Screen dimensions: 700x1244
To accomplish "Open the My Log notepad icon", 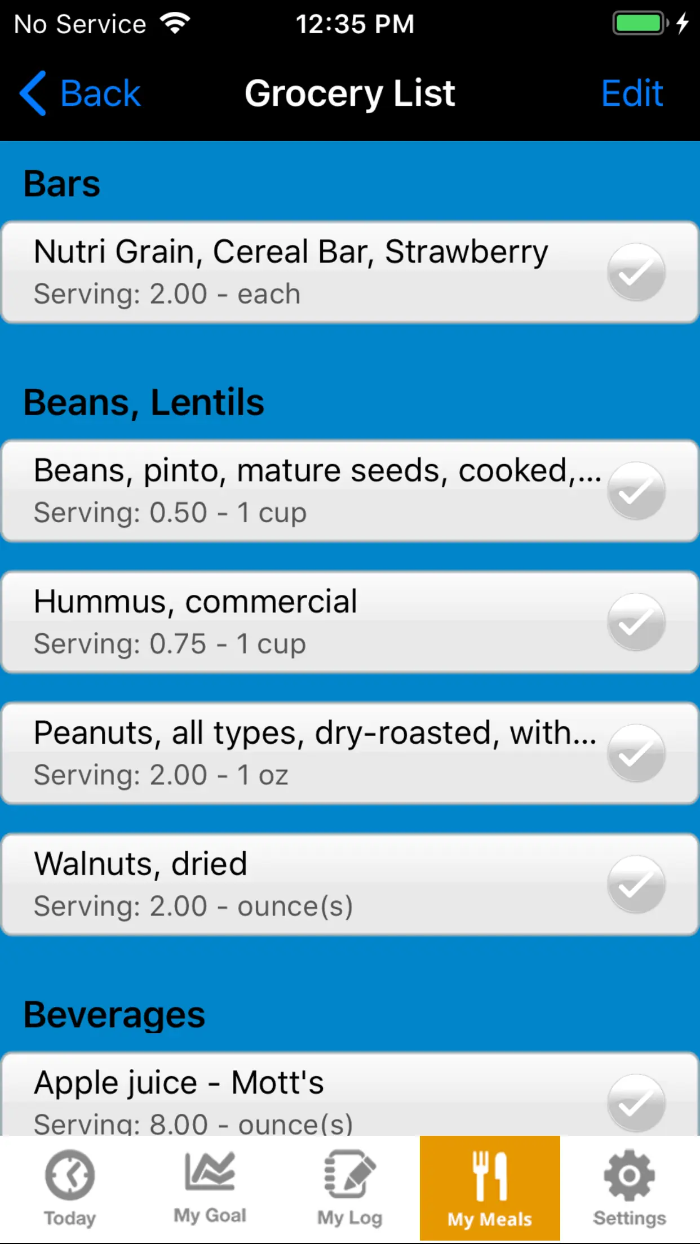I will 349,1175.
